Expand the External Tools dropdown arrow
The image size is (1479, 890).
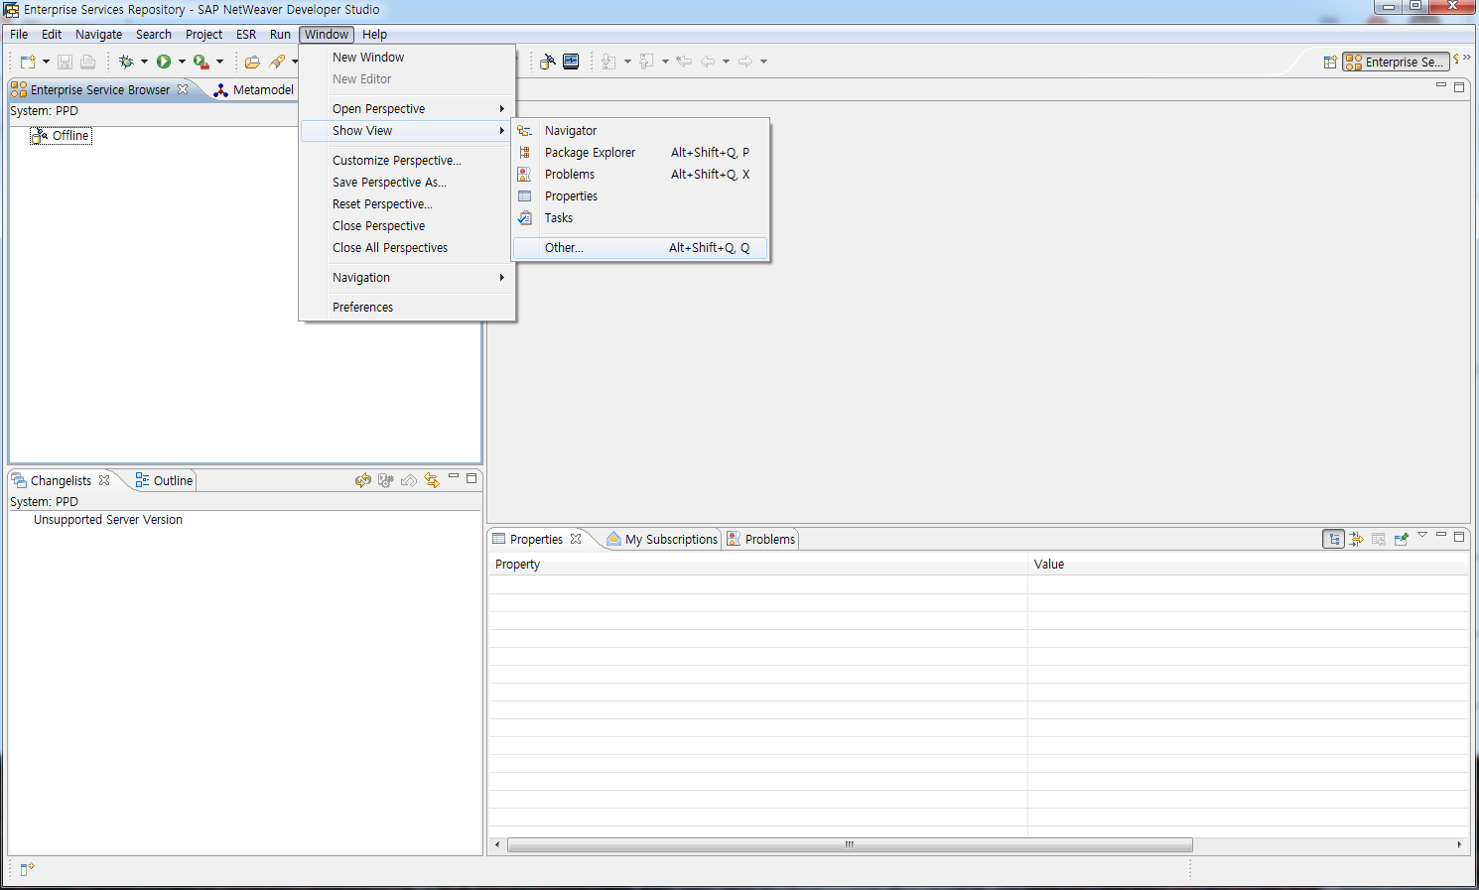pos(219,62)
